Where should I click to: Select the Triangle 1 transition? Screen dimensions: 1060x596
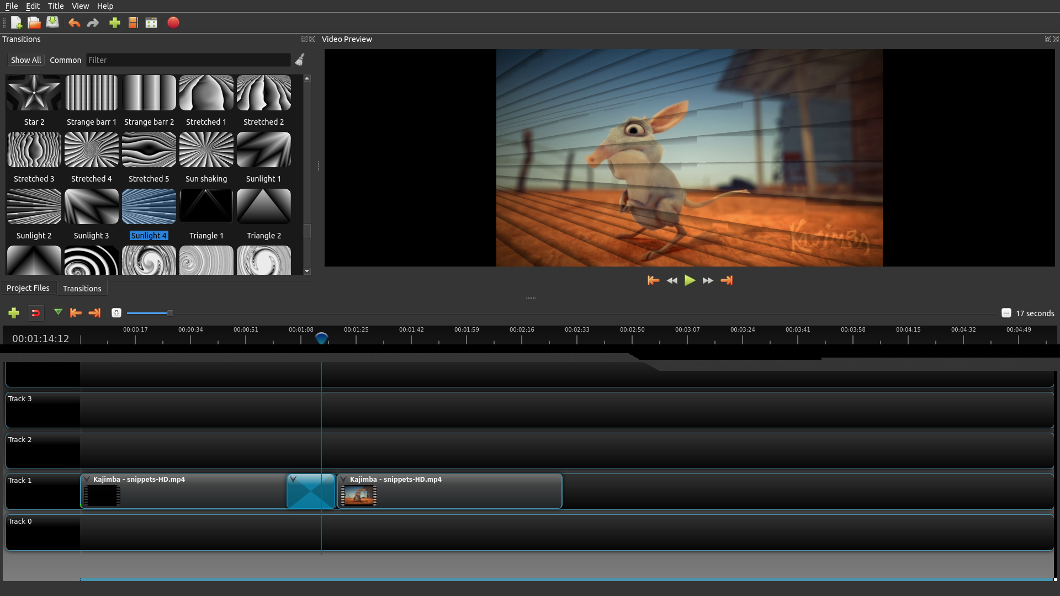coord(206,214)
